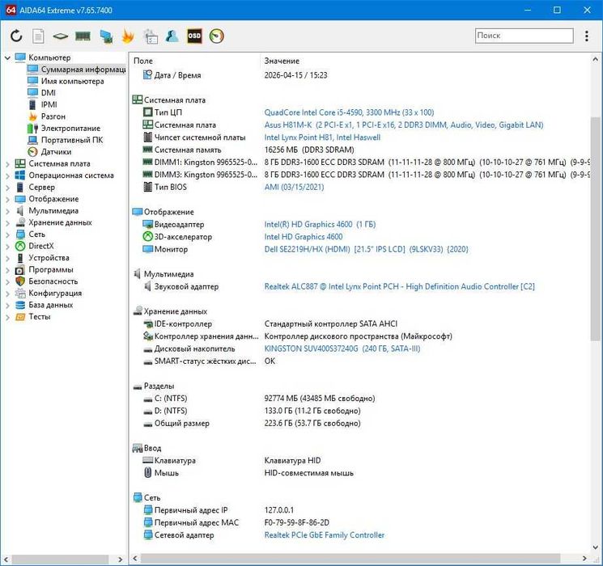The image size is (603, 566).
Task: Click right pane horizontal scroll-right arrow
Action: [x=584, y=558]
